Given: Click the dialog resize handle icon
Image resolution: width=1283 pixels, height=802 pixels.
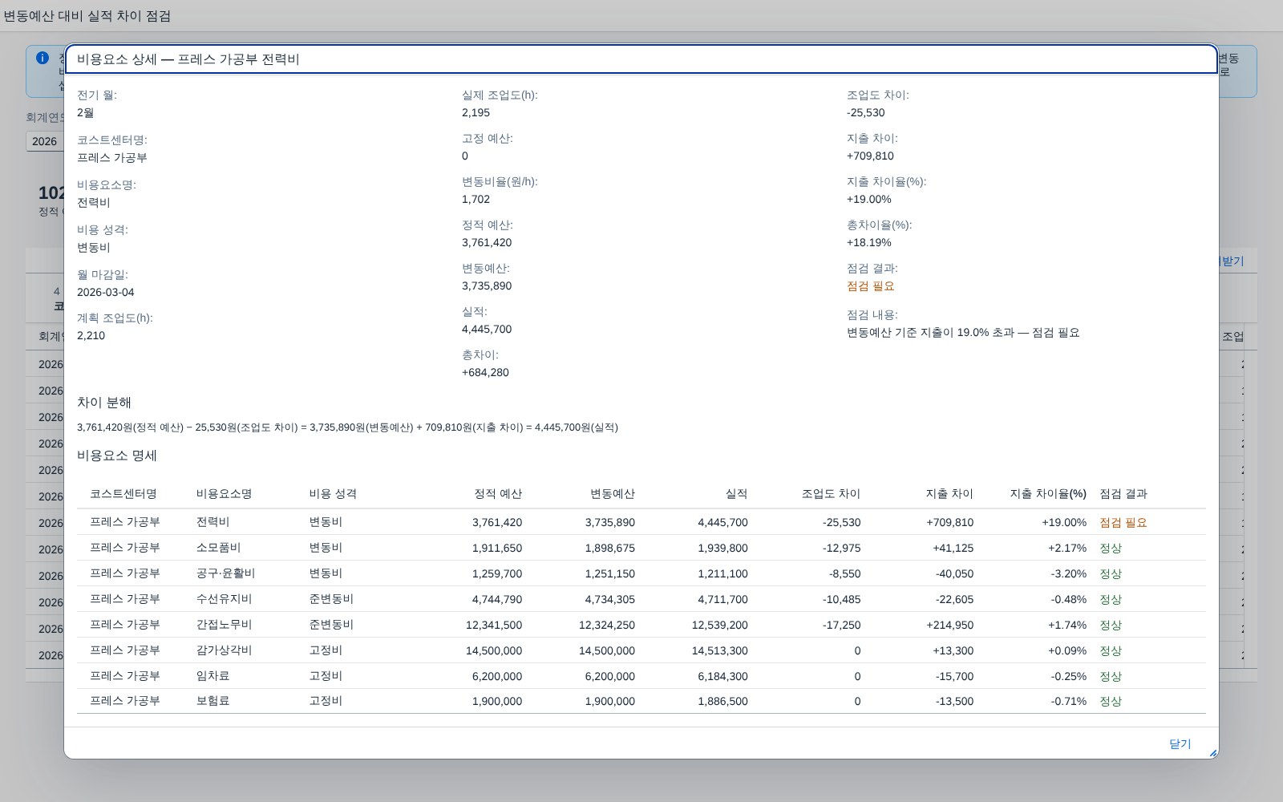Looking at the screenshot, I should pos(1212,752).
